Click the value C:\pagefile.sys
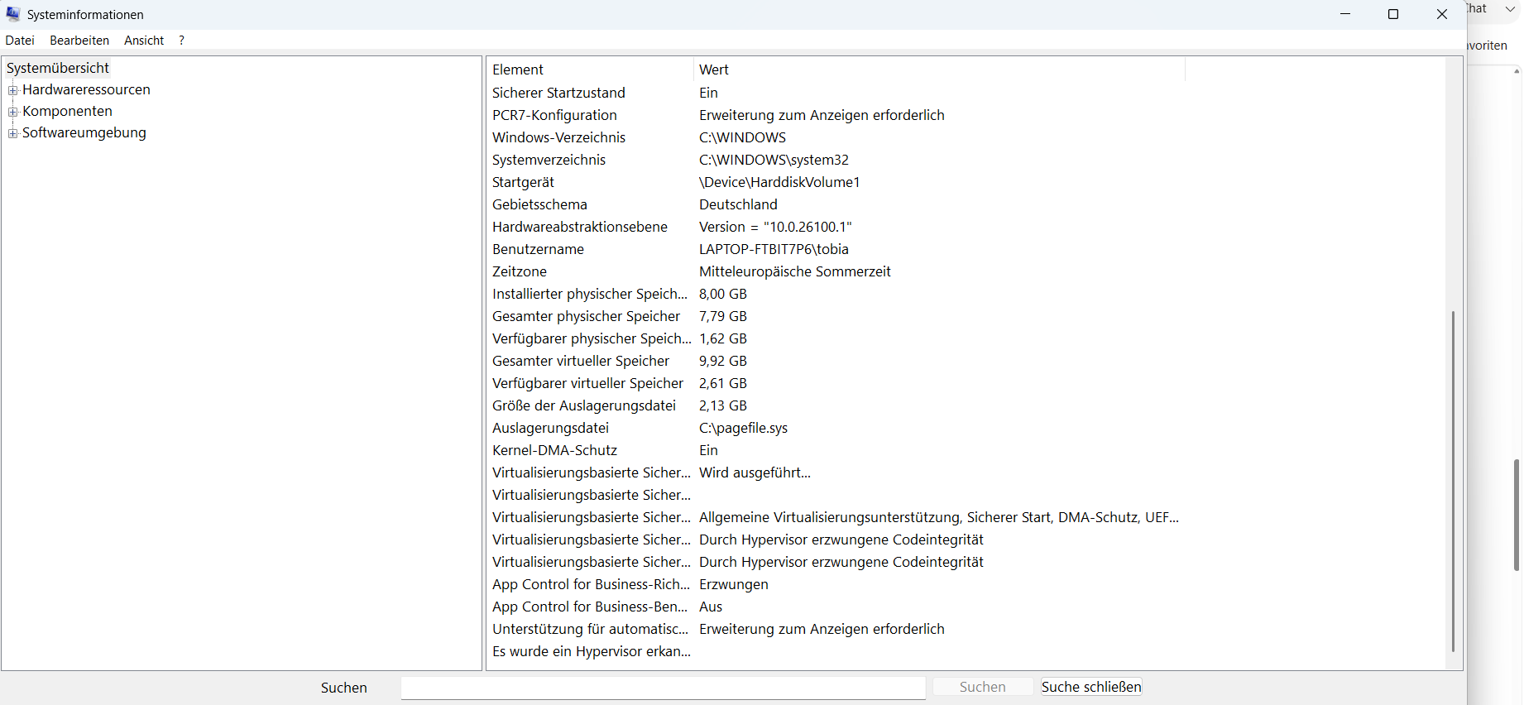 (x=743, y=428)
